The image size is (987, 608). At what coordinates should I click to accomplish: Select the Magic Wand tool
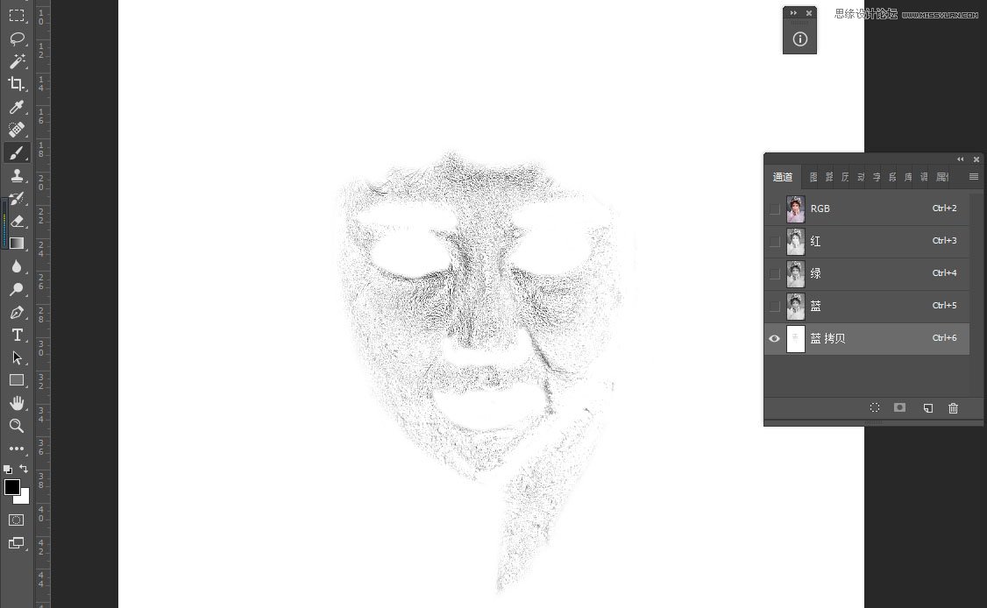coord(17,61)
